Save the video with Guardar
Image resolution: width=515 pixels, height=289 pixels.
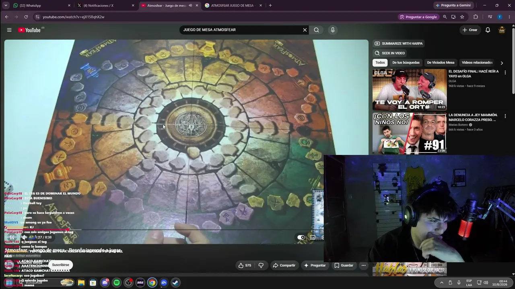tap(344, 265)
